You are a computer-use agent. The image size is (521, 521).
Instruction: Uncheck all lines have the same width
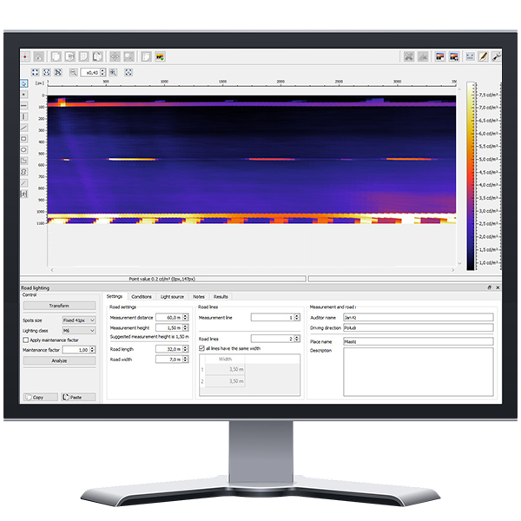click(x=202, y=348)
